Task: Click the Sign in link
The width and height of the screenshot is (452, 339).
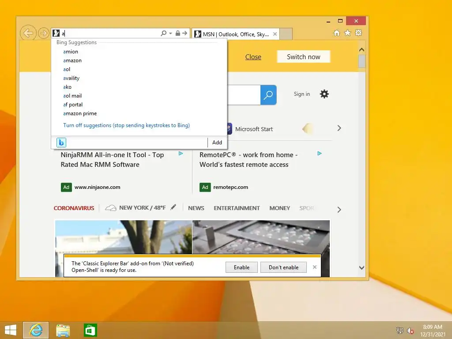Action: coord(302,94)
